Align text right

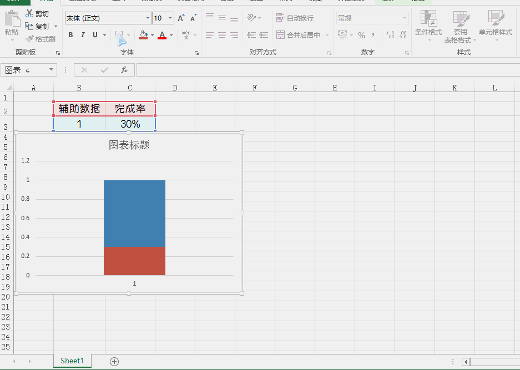point(234,35)
